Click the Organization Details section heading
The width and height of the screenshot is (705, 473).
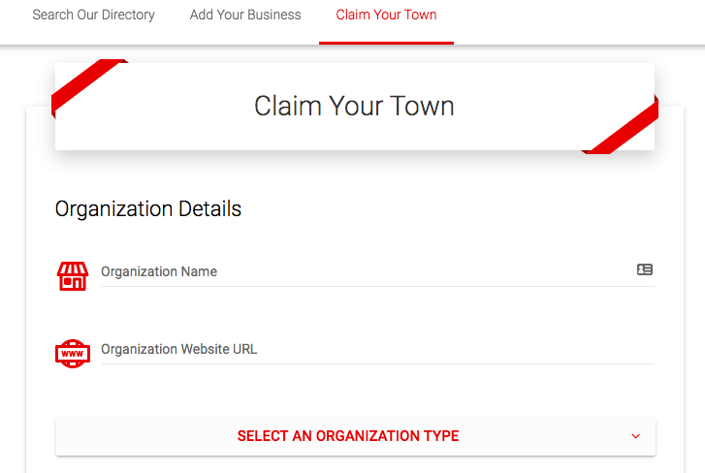(148, 208)
